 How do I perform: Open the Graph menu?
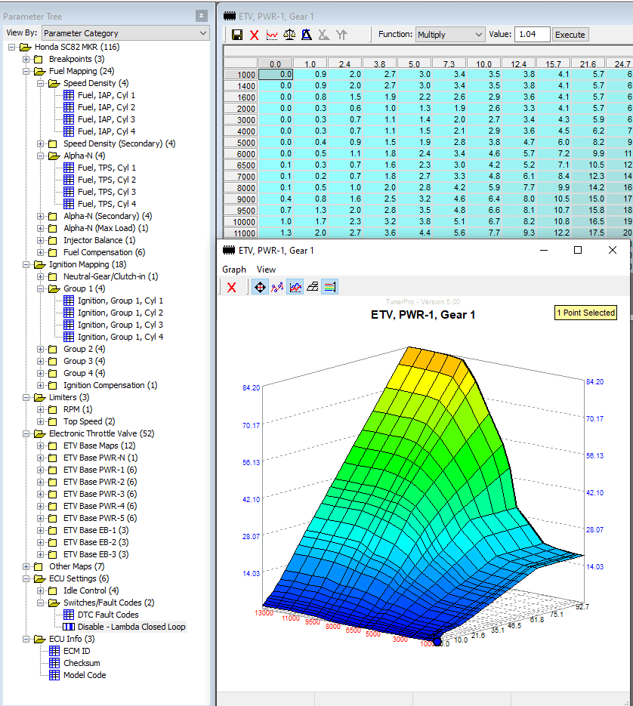[x=233, y=269]
